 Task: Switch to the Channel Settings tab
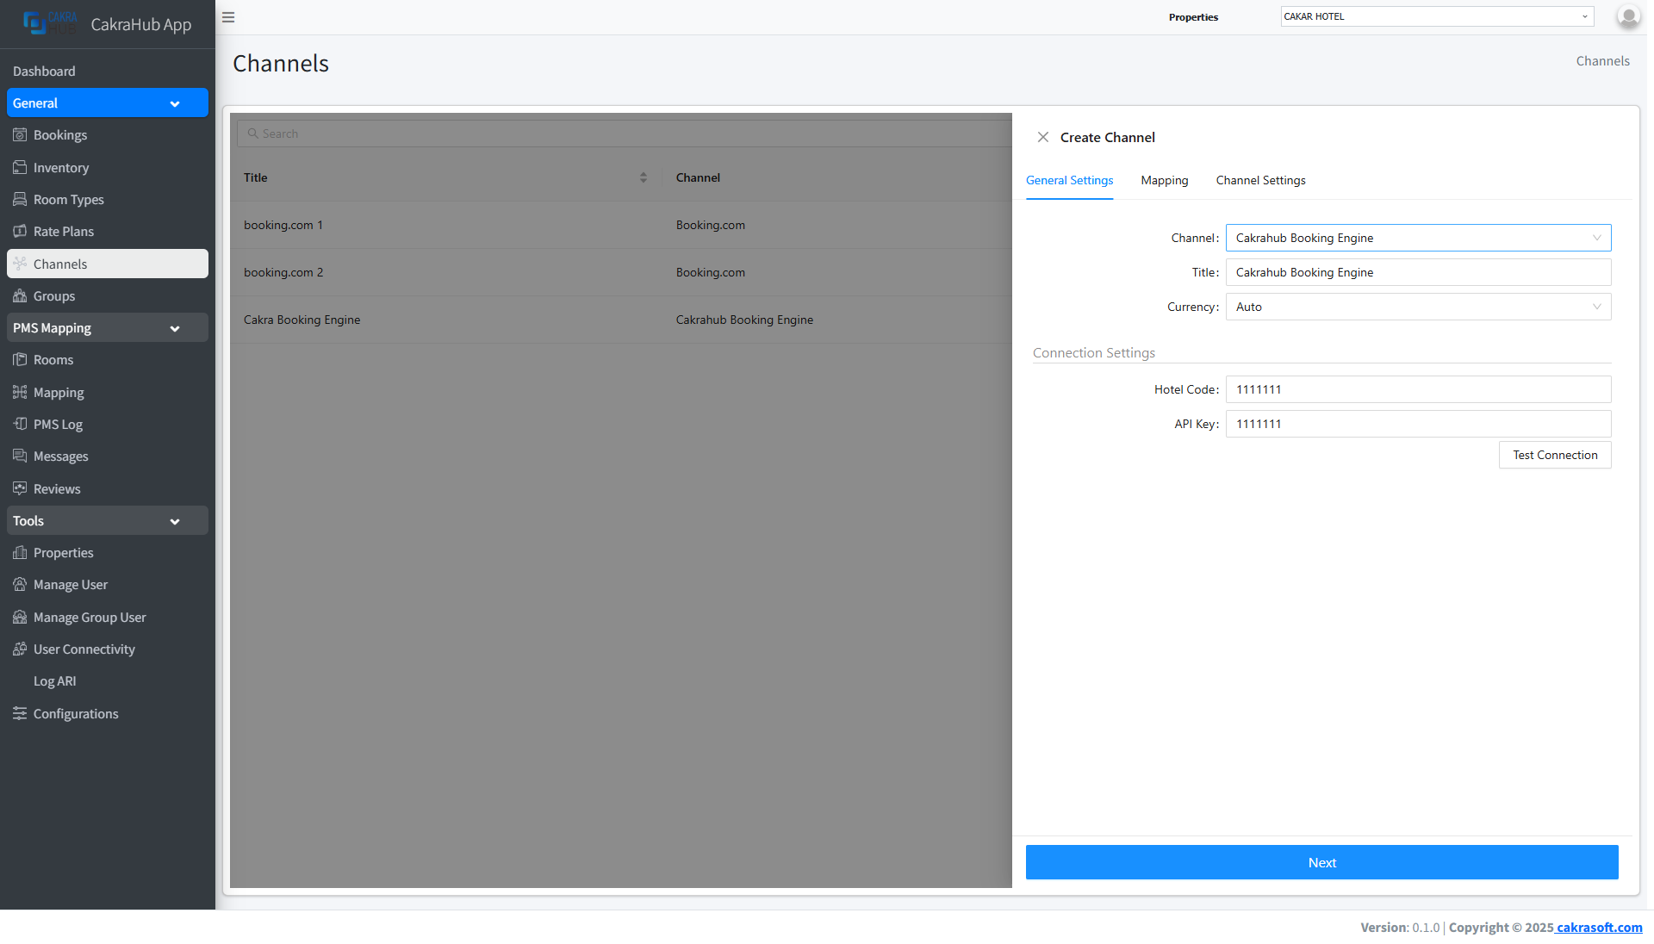1259,181
